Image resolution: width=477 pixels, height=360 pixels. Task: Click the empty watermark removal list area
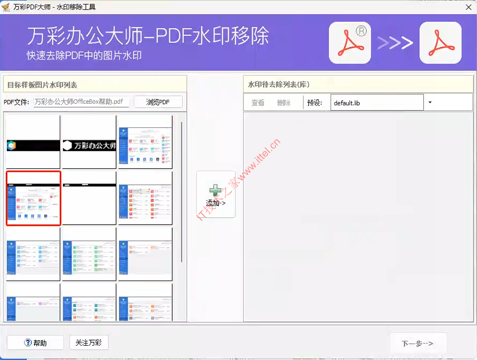(x=358, y=217)
